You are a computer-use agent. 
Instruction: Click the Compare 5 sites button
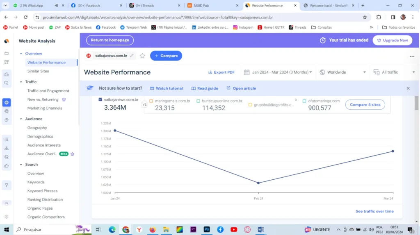coord(365,105)
